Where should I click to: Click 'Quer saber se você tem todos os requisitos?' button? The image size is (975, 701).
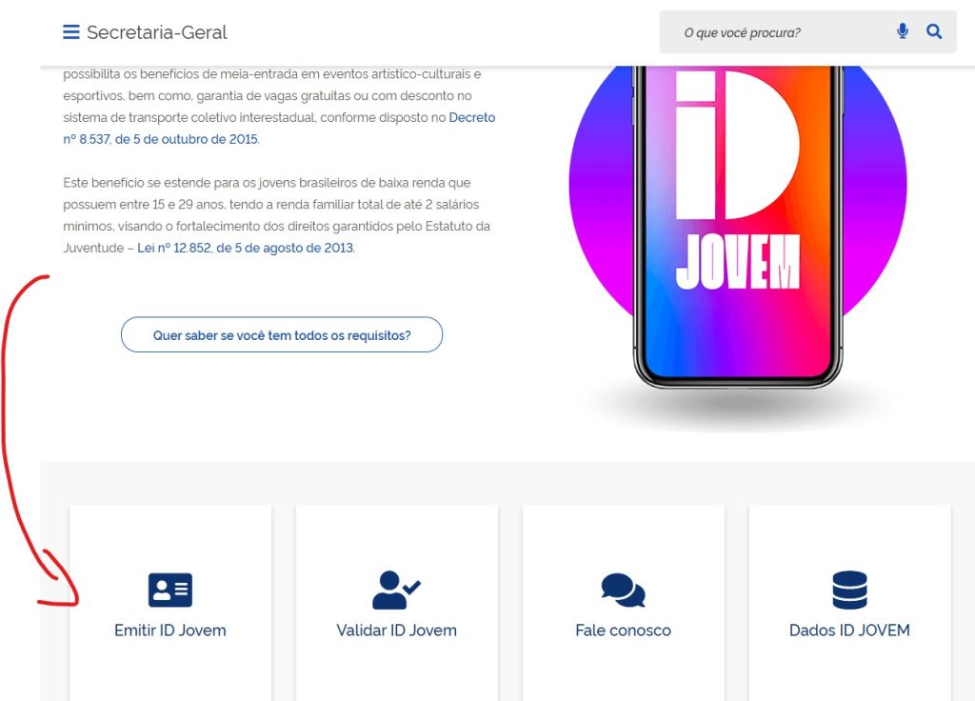282,334
